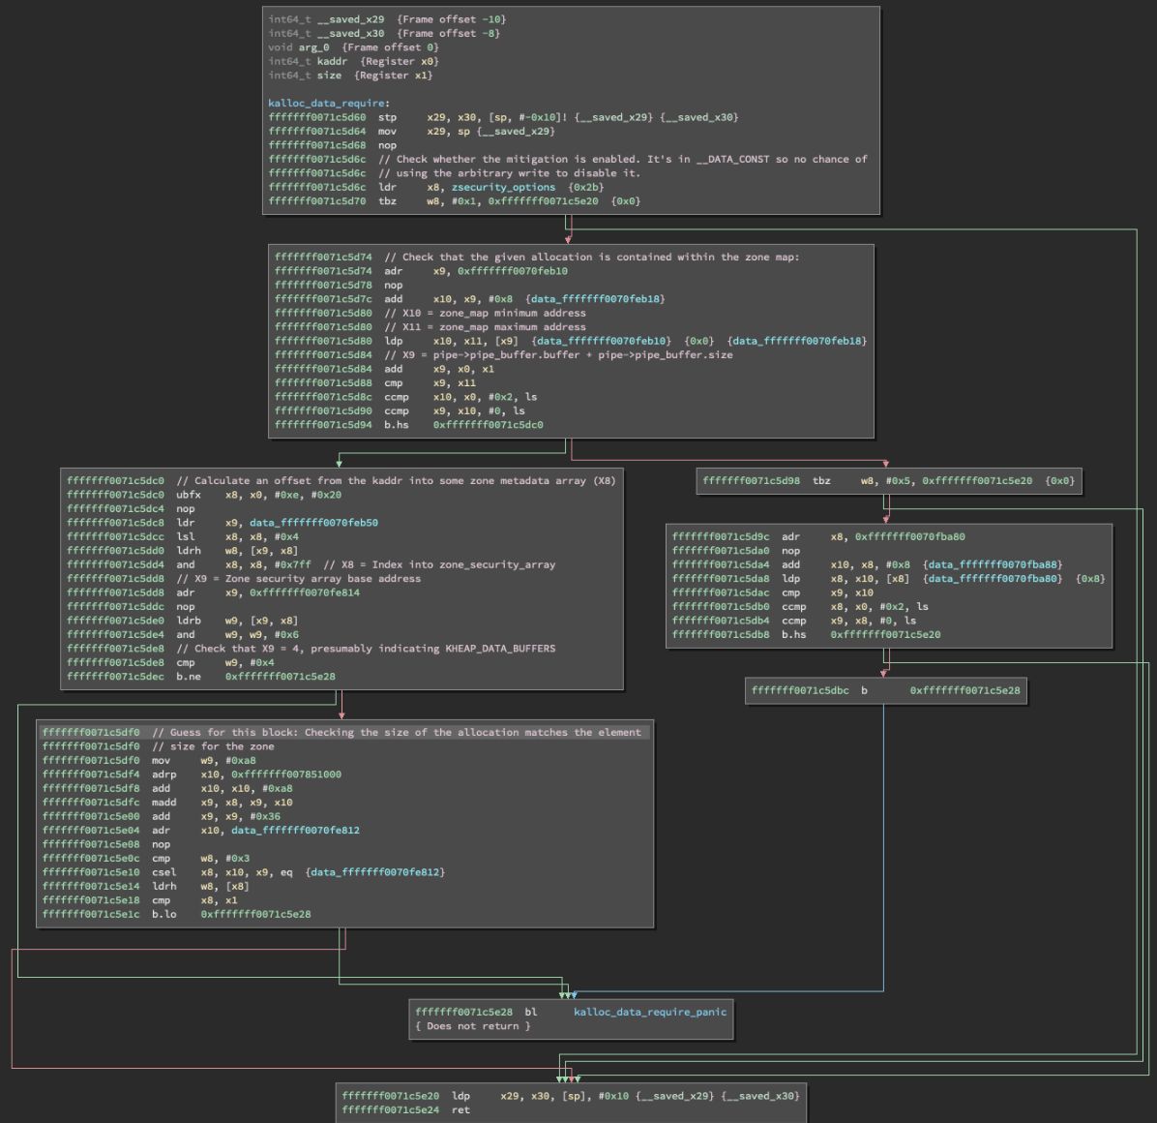The image size is (1157, 1123).
Task: Click the adr x8, 0xfffffff0070fba80 instruction
Action: pos(818,536)
